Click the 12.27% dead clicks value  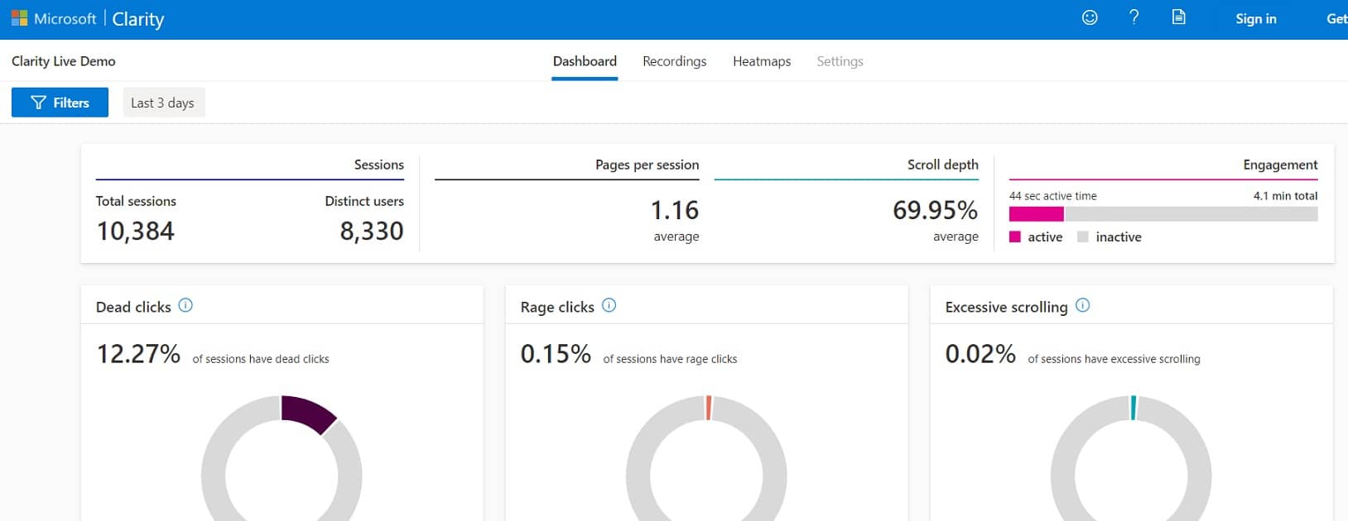coord(138,354)
